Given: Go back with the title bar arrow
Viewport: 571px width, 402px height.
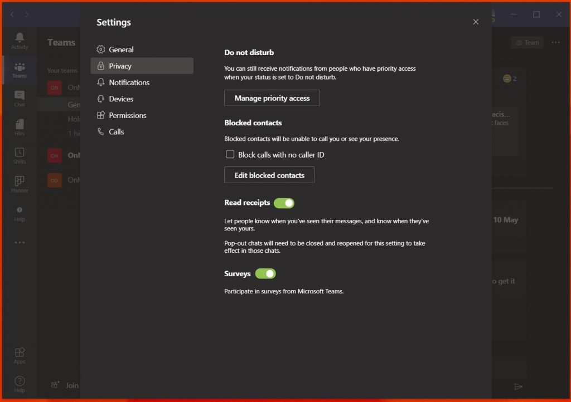Looking at the screenshot, I should [x=12, y=14].
